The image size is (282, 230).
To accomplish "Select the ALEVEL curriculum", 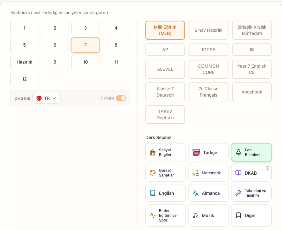I will (x=165, y=69).
